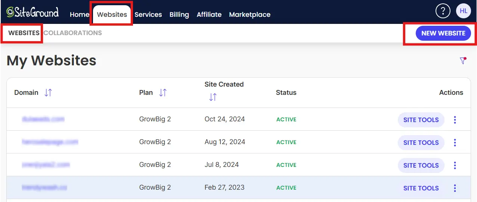Screen dimensions: 477x202
Task: Click the 'Jul 8, 2024' date cell
Action: (x=222, y=165)
